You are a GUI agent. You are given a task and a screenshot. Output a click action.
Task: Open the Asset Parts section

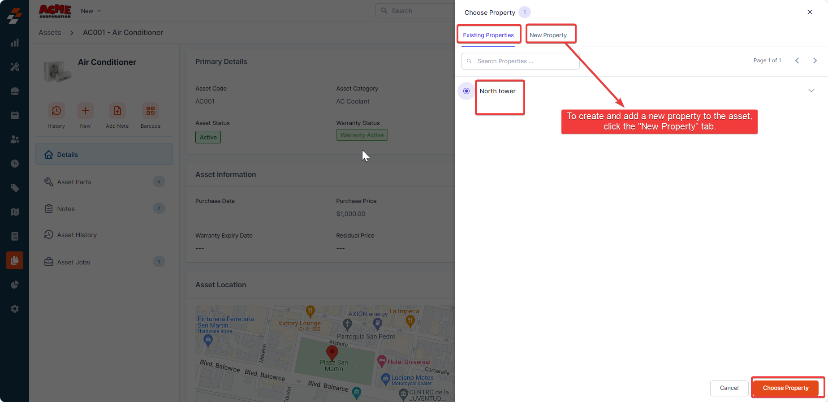[104, 182]
